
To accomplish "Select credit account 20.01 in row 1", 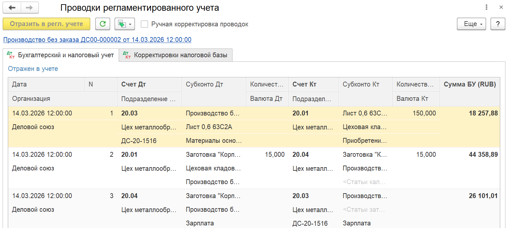I will [x=313, y=113].
